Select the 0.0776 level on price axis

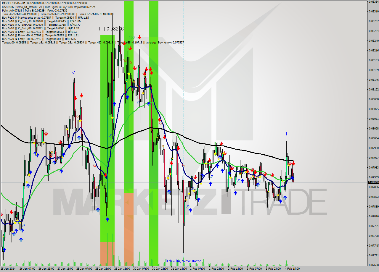coord(374,236)
